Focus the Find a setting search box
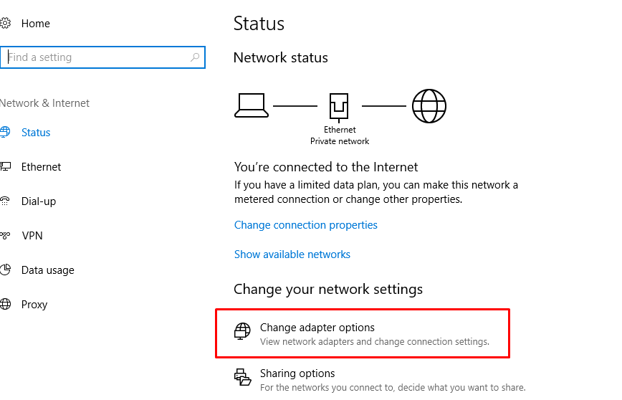Viewport: 622px width, 400px height. tap(97, 57)
